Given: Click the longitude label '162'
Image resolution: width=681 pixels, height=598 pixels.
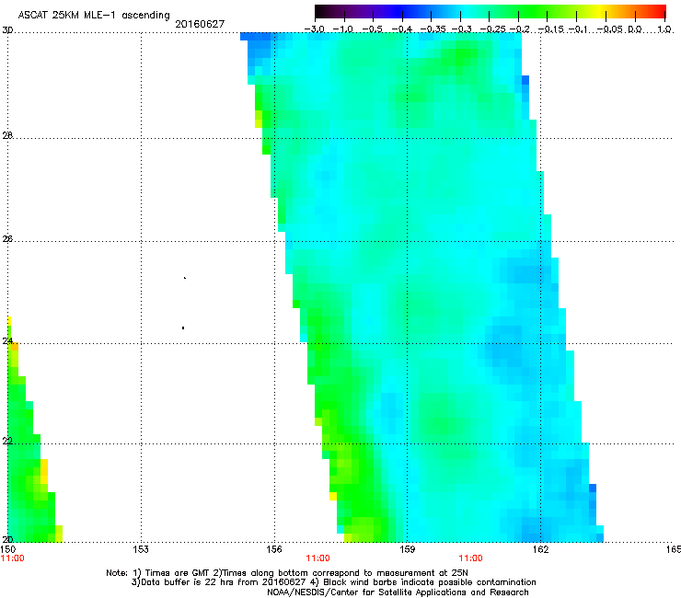Looking at the screenshot, I should [x=541, y=549].
